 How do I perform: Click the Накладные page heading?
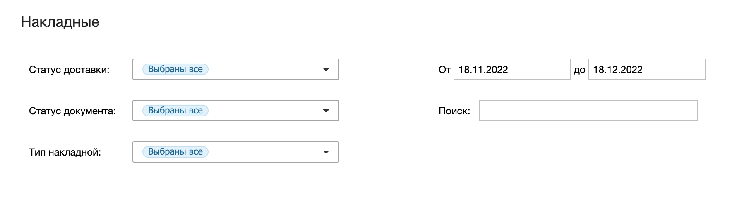60,22
